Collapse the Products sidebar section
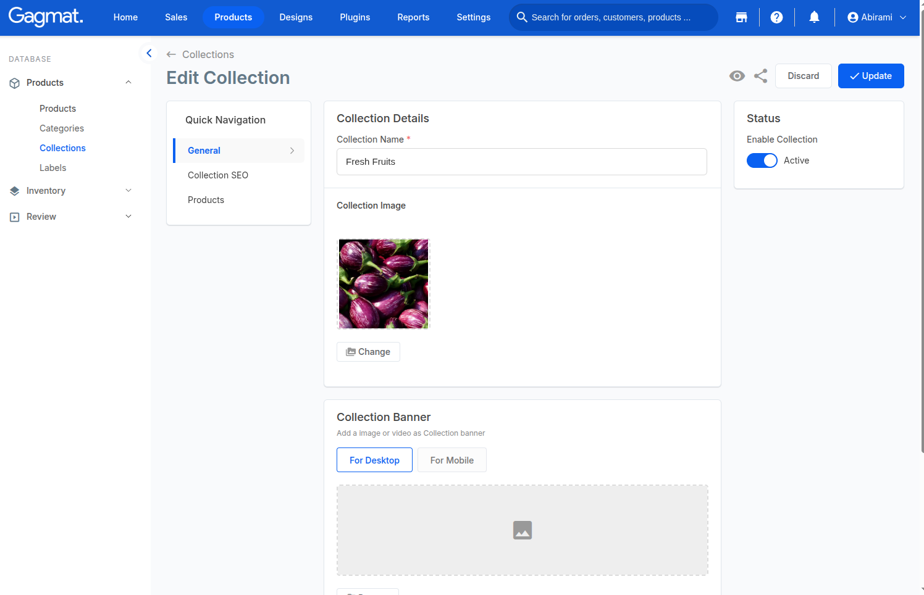The width and height of the screenshot is (924, 595). click(128, 83)
